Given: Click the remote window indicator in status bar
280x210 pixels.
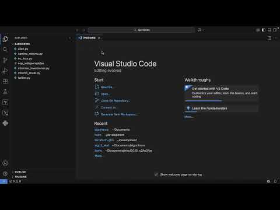Looking at the screenshot, I should [3, 181].
